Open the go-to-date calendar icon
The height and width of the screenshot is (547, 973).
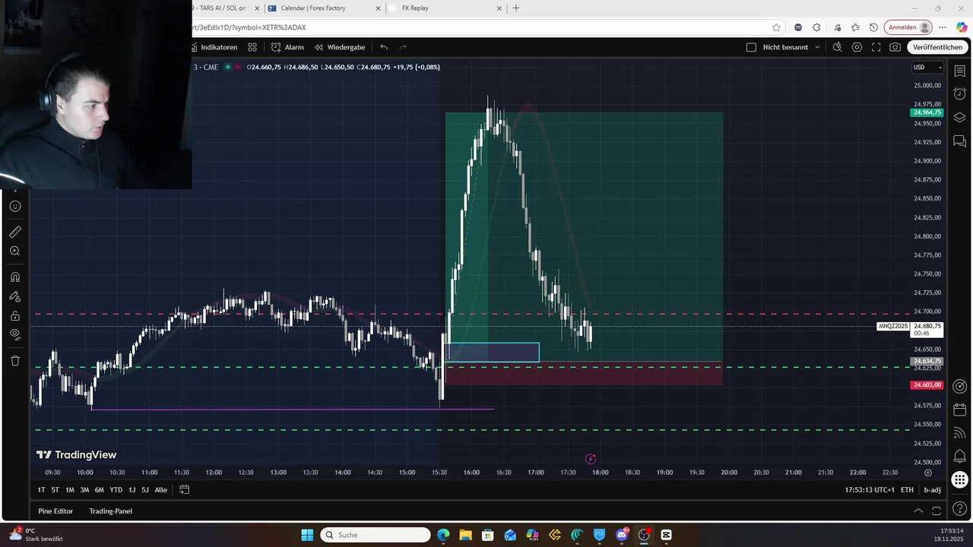(x=184, y=490)
